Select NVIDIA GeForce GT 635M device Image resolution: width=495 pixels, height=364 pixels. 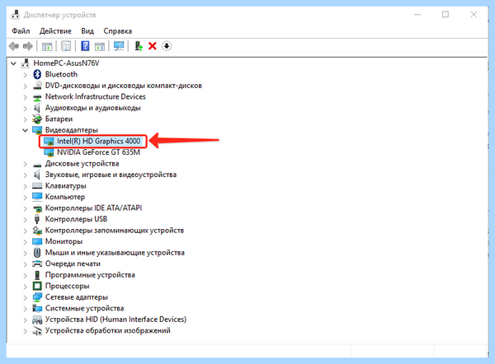98,152
